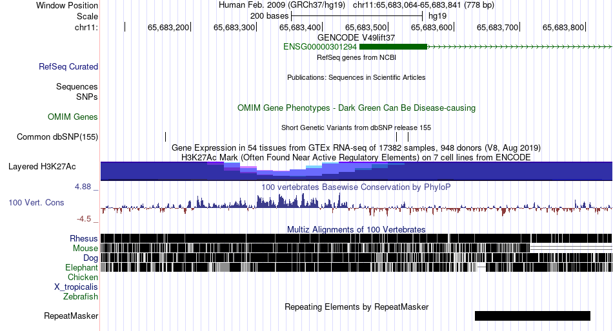Image resolution: width=613 pixels, height=331 pixels.
Task: Click Short Genetic Variants from dbSNP title
Action: pos(356,128)
